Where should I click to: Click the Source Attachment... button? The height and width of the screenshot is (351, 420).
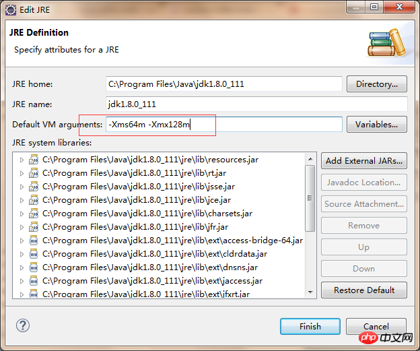coord(364,203)
